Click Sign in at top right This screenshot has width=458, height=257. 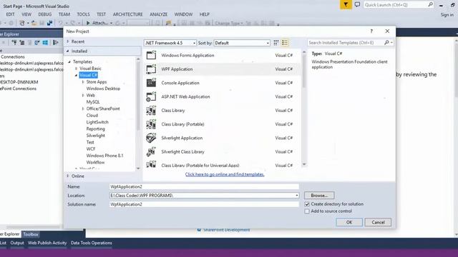(x=447, y=14)
